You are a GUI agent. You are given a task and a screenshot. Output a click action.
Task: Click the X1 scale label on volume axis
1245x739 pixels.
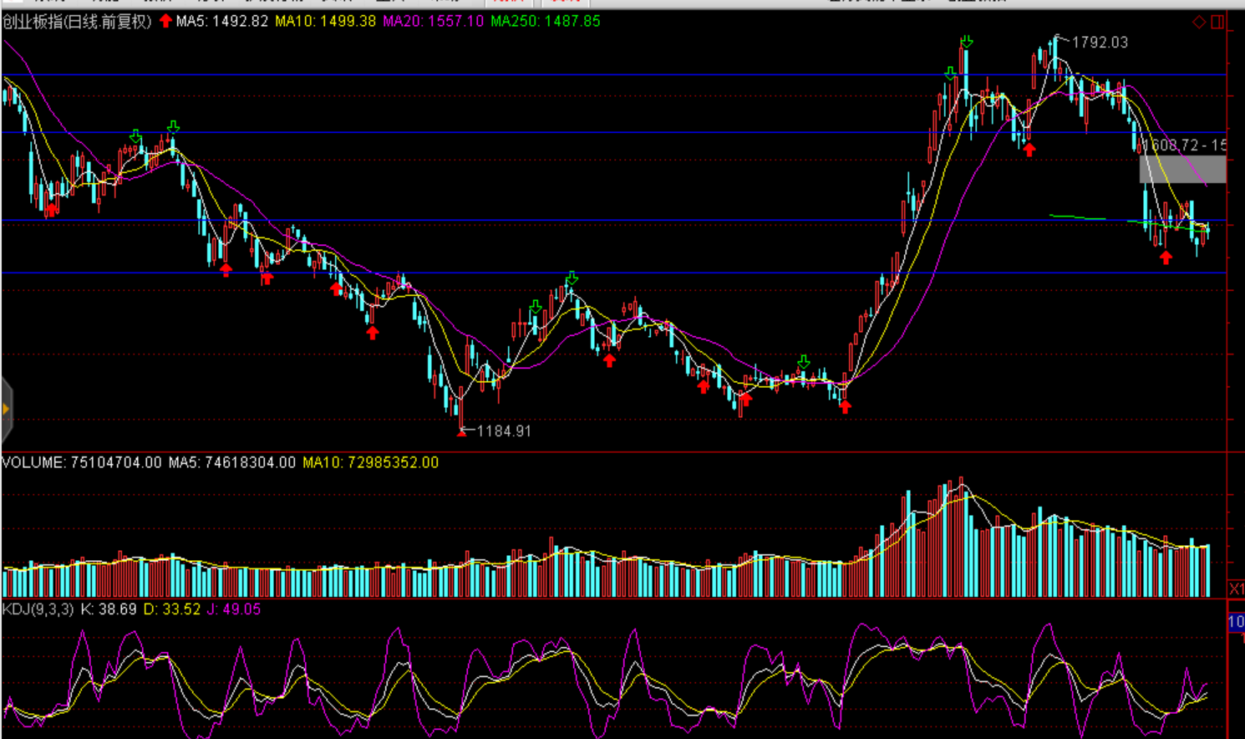pos(1236,589)
